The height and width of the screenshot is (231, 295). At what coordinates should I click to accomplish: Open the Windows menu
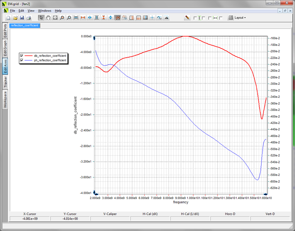coord(44,10)
